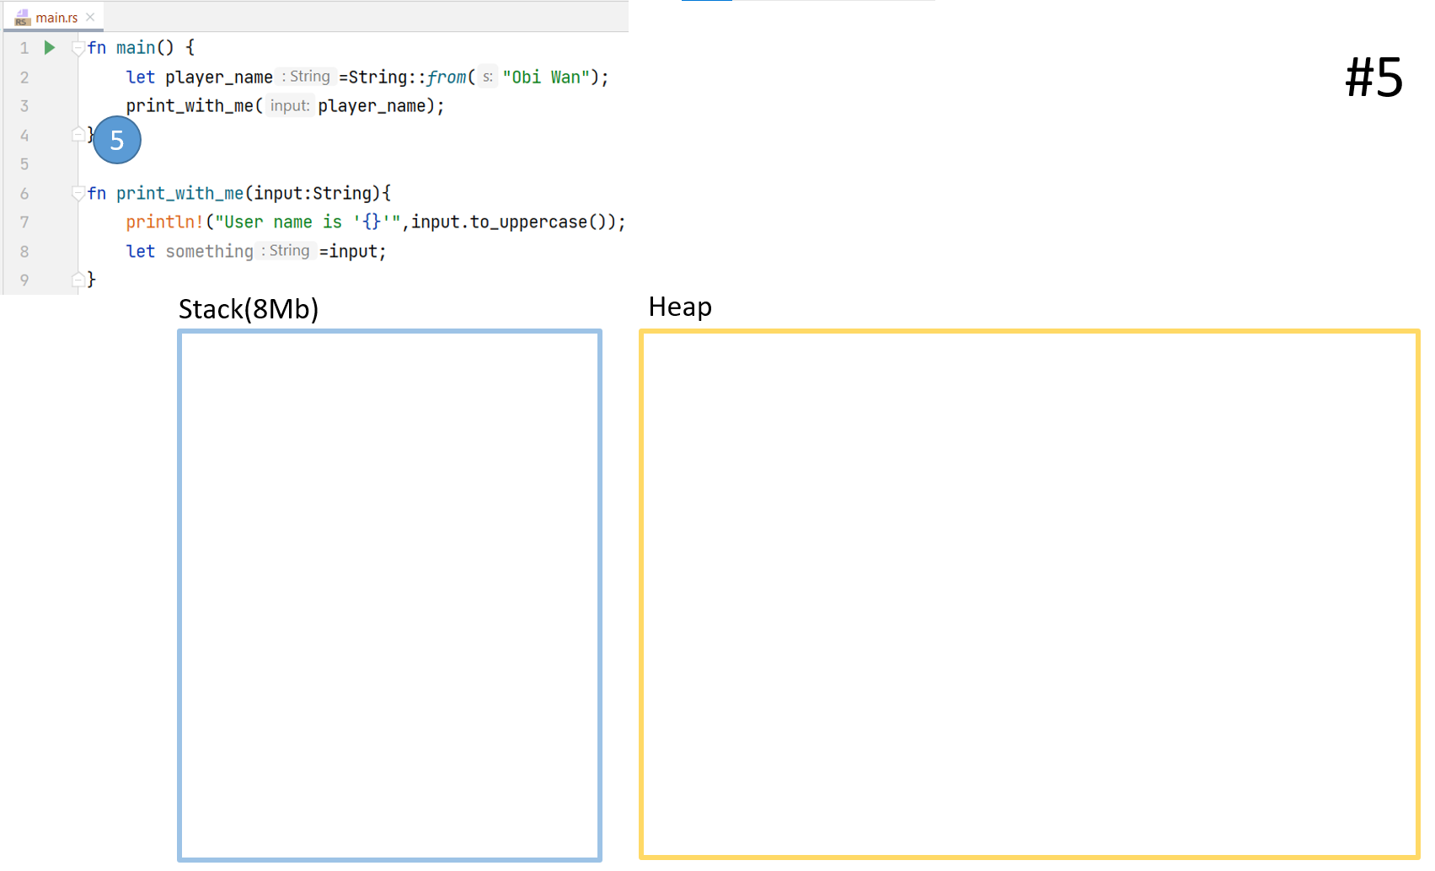Click the fold end marker on line 4

(x=78, y=135)
